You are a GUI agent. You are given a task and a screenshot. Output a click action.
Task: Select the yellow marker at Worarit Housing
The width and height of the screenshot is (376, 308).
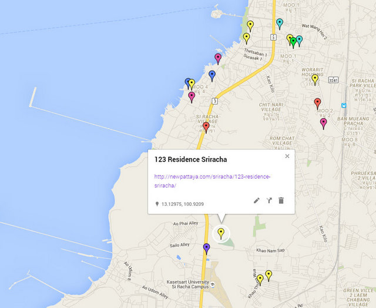coord(315,80)
